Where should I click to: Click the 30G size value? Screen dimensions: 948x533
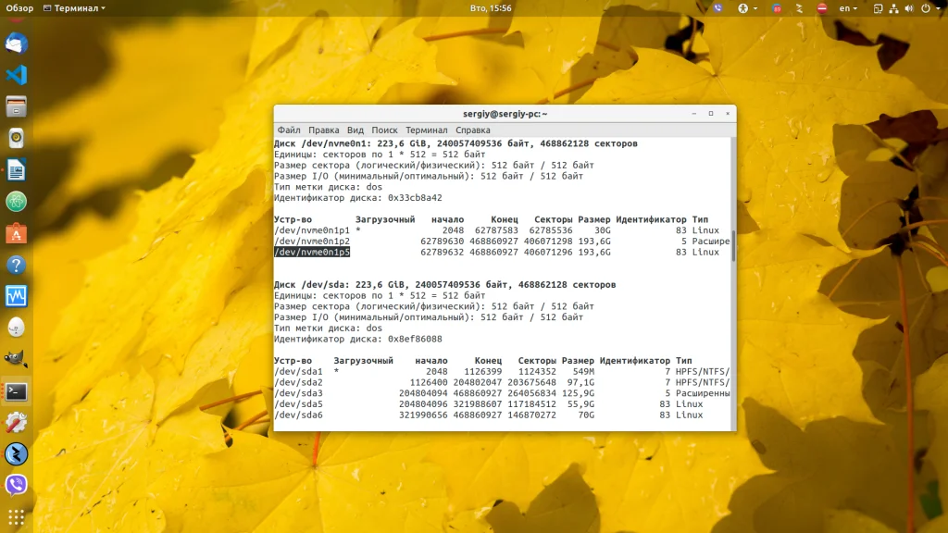point(602,230)
